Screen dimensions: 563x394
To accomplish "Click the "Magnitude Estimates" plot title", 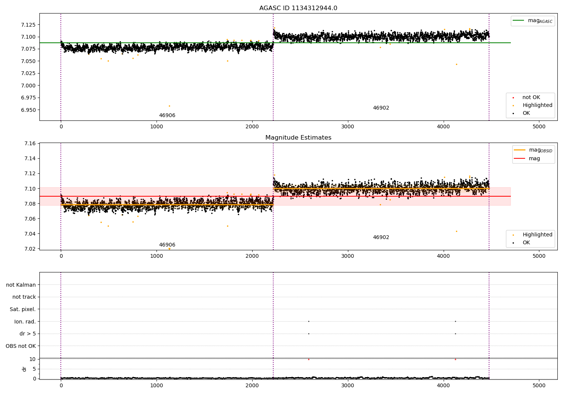I will click(298, 138).
